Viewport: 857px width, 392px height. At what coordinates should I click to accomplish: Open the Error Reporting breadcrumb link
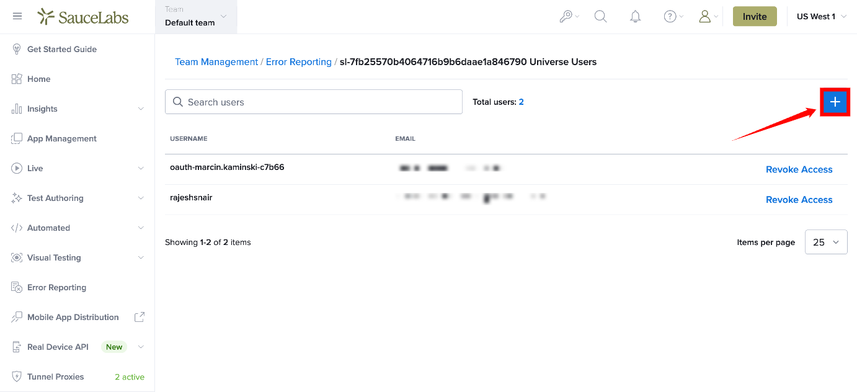[299, 62]
